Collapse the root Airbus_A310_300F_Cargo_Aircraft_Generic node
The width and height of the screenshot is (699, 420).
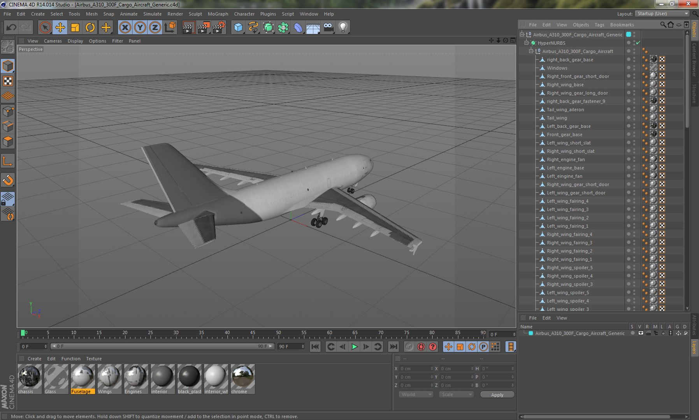[x=522, y=35]
